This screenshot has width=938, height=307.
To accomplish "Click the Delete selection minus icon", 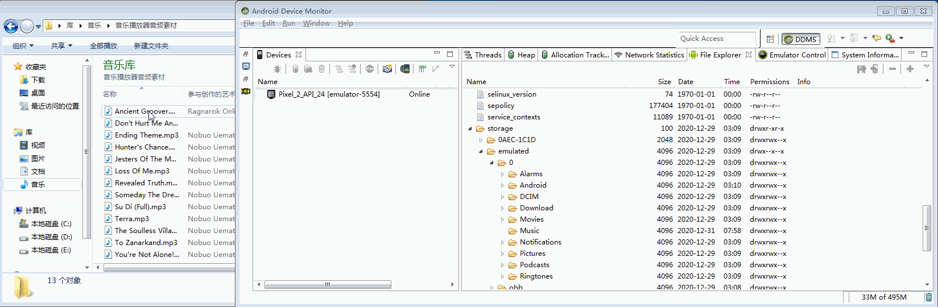I will [892, 69].
